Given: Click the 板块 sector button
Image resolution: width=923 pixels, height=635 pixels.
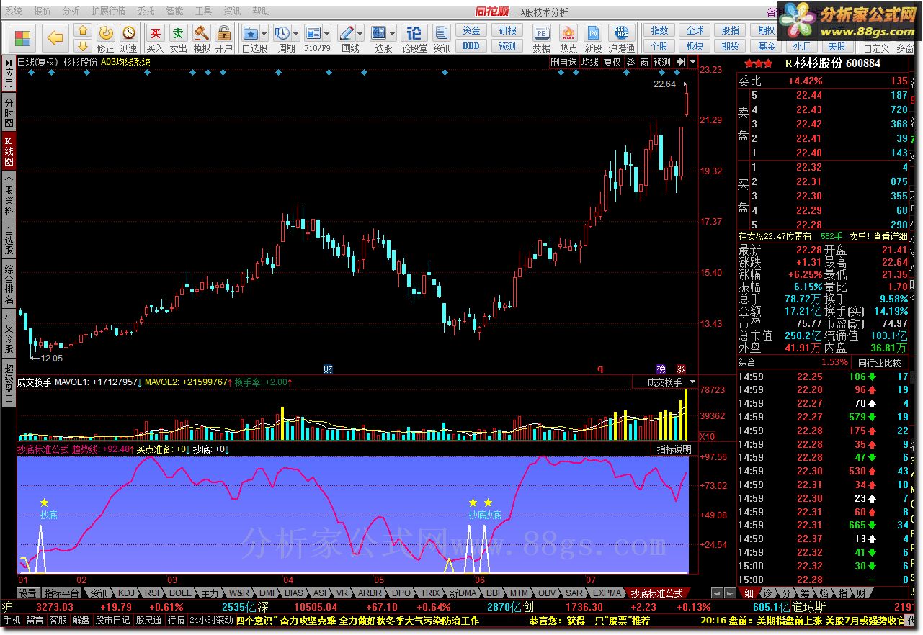Looking at the screenshot, I should tap(695, 46).
